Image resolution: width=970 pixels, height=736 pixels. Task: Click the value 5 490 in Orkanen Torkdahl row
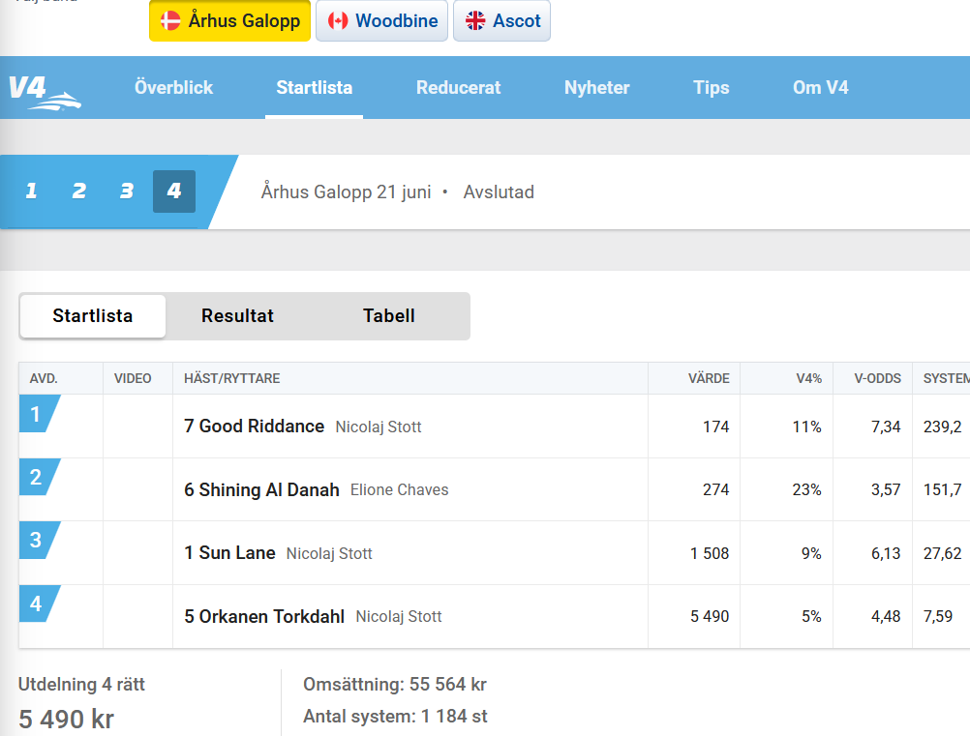tap(710, 617)
